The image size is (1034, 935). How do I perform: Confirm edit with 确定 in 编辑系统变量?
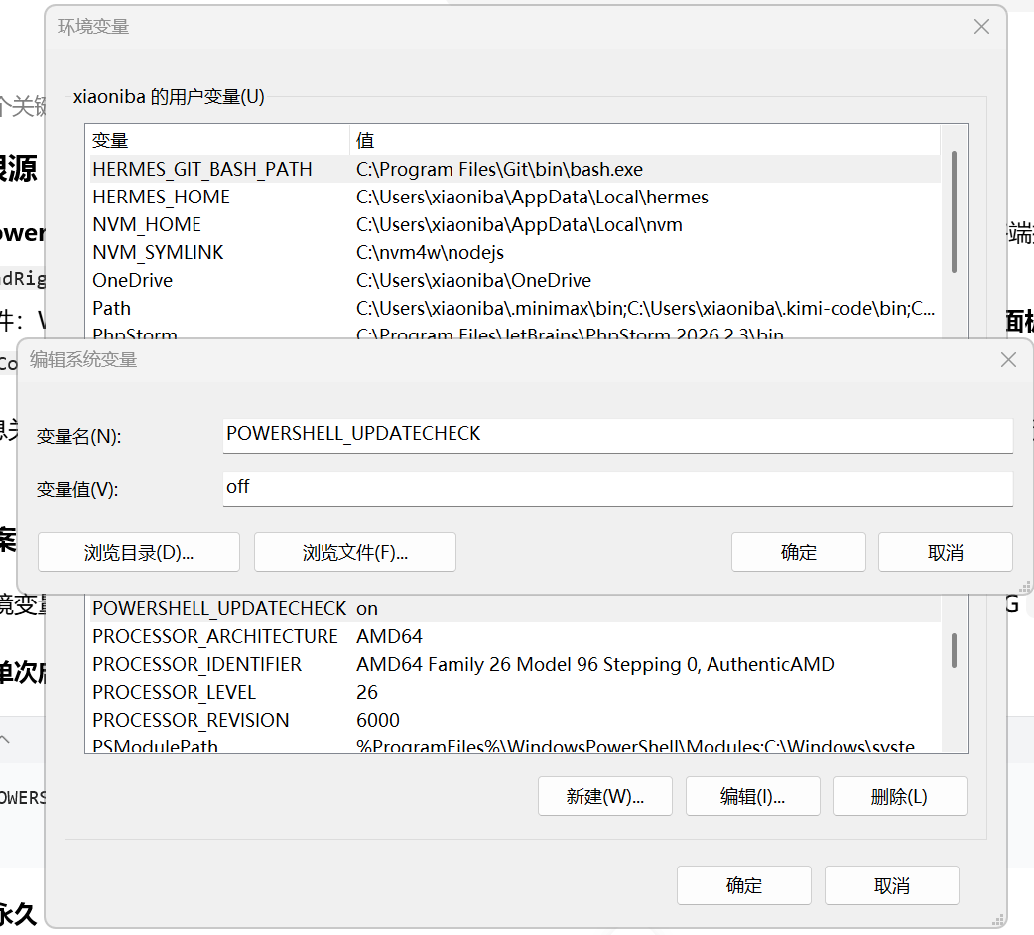pos(798,552)
